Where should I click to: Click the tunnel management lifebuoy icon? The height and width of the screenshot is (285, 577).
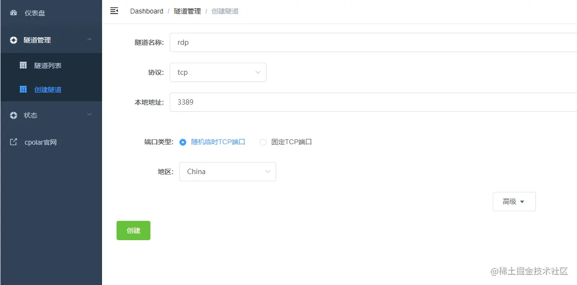14,41
